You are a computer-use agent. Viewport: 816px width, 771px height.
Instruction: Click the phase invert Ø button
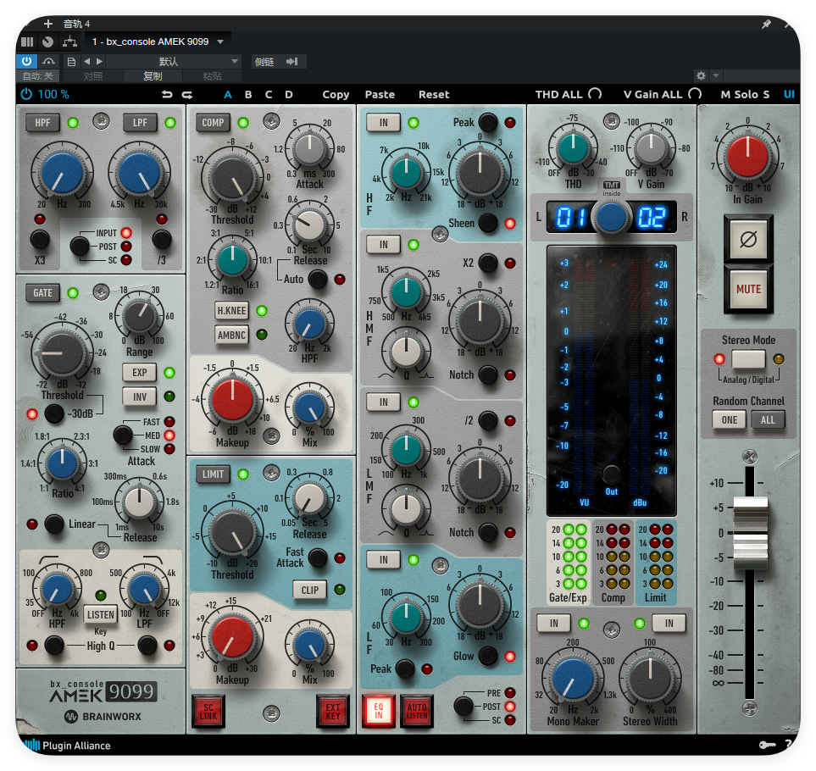point(748,239)
